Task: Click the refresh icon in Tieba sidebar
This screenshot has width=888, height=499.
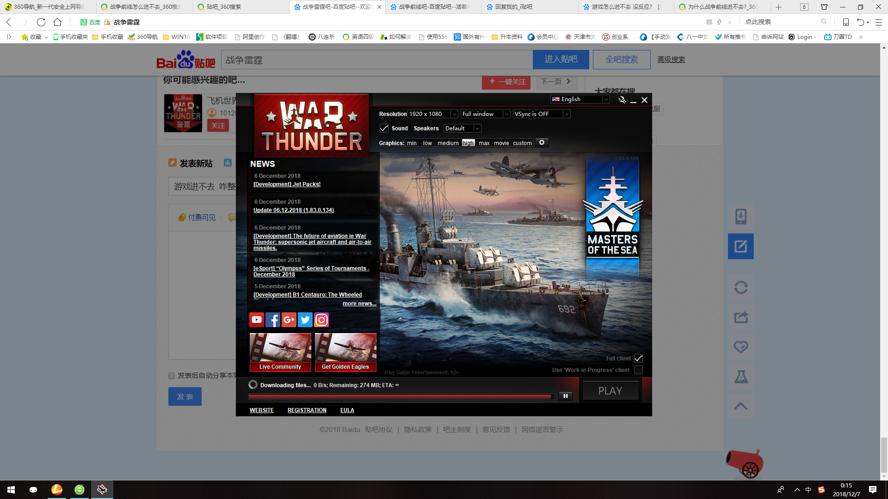Action: tap(741, 287)
